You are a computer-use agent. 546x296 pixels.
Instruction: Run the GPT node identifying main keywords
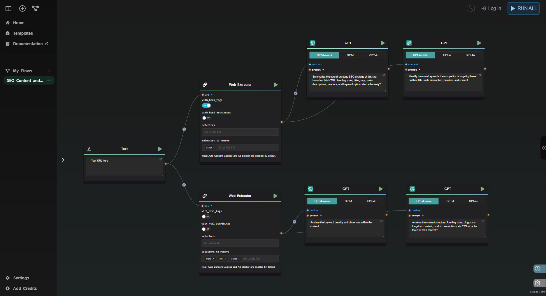coord(479,43)
